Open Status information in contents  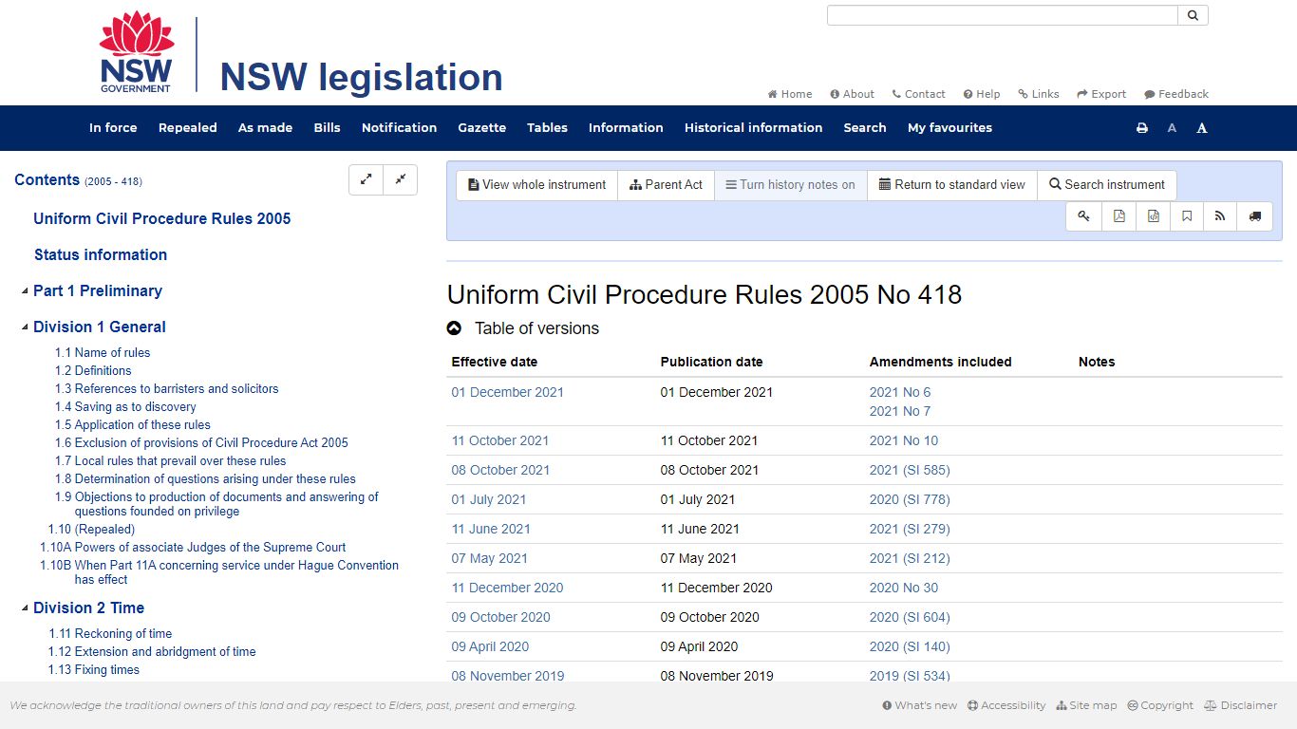click(x=101, y=255)
